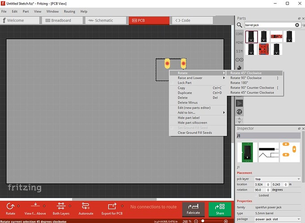Adjust the rotation value stepper
Image resolution: width=305 pixels, height=223 pixels.
click(268, 190)
